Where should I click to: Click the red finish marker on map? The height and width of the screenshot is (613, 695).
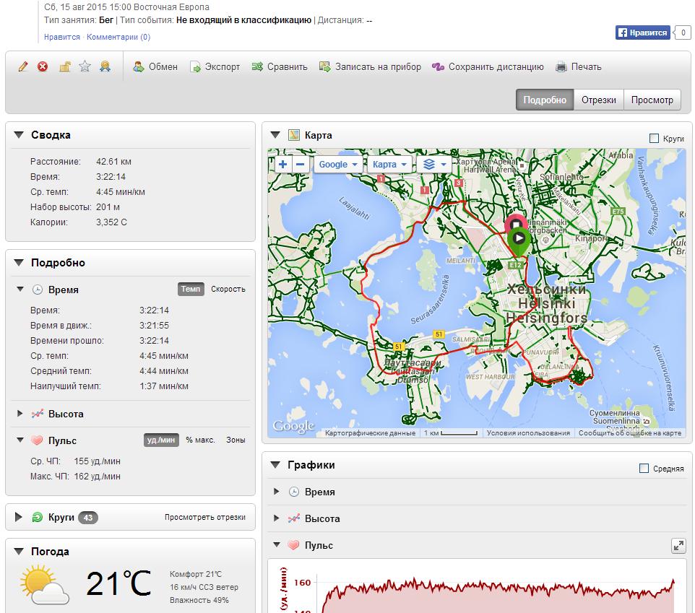(516, 222)
